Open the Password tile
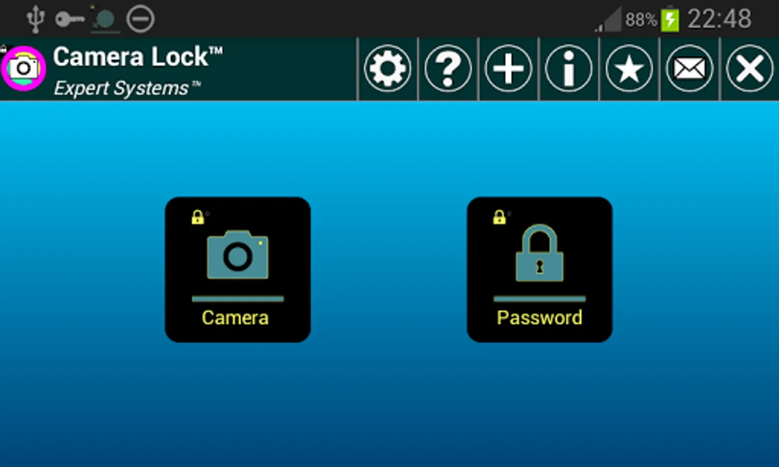 (540, 269)
